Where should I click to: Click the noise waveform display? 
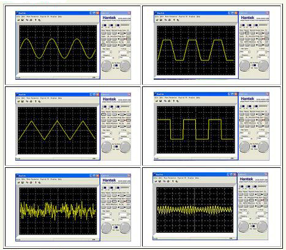click(x=58, y=211)
